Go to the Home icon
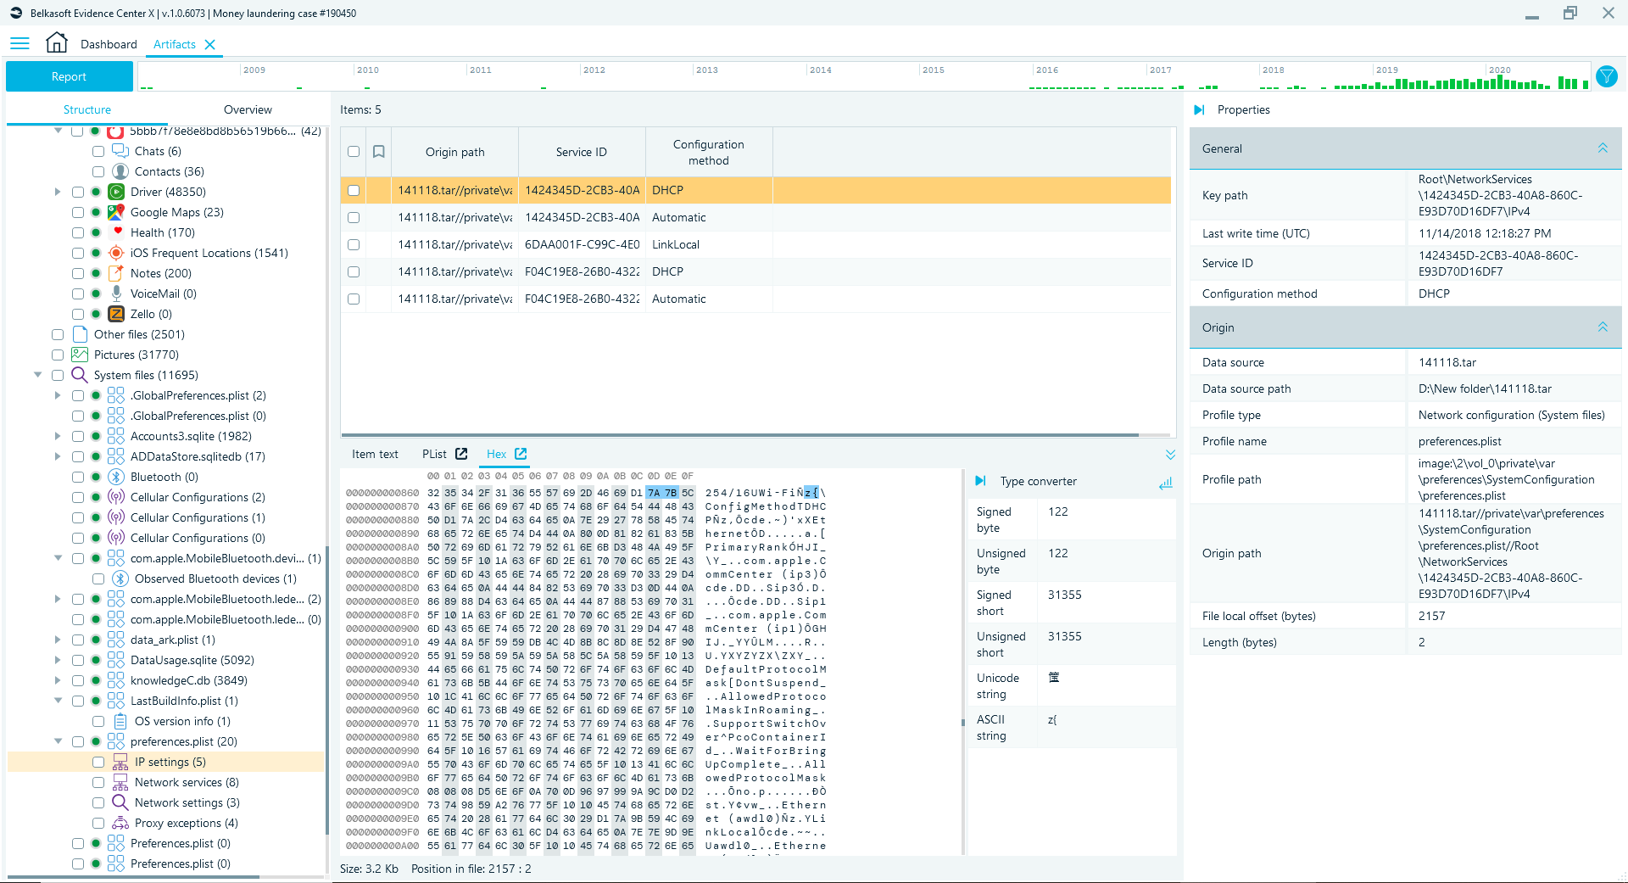This screenshot has width=1628, height=883. 57,42
